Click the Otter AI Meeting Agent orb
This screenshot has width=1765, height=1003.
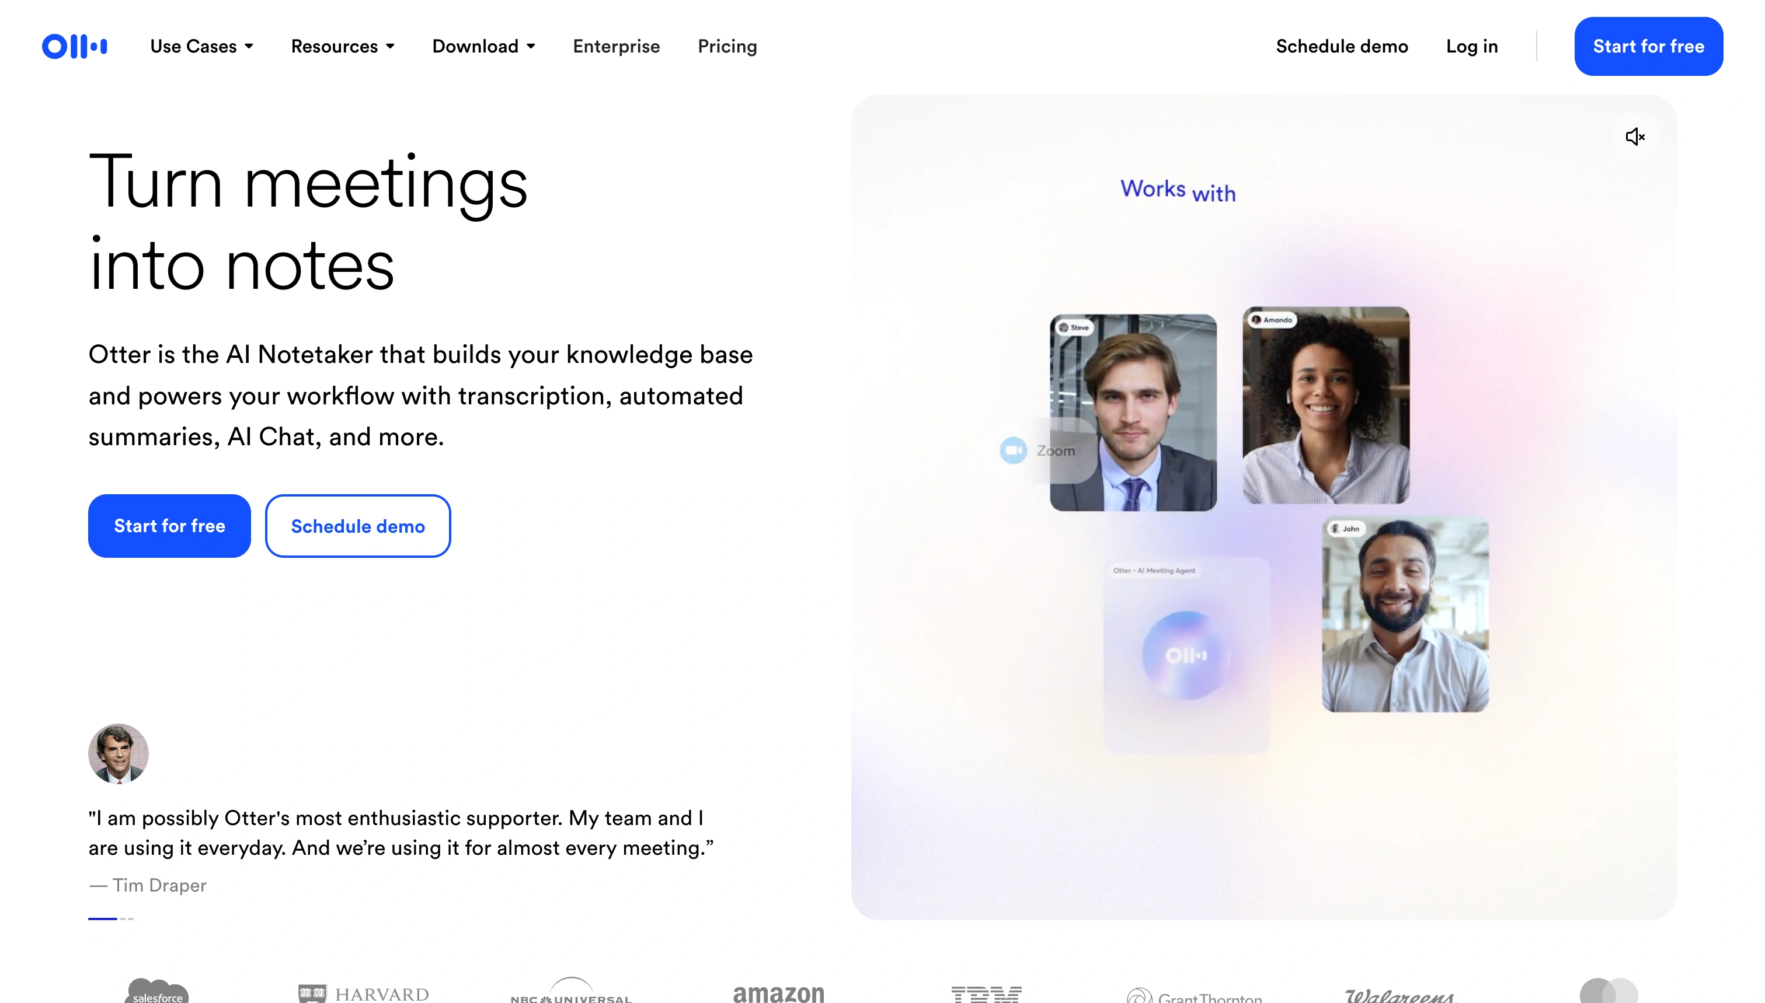click(1185, 655)
